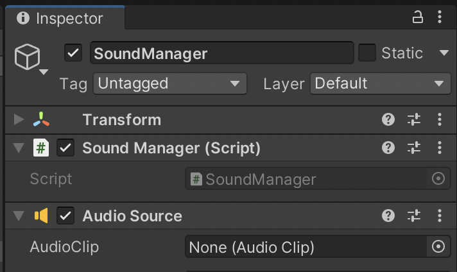Screen dimensions: 457x272
Task: Click the Inspector lock icon
Action: (x=418, y=17)
